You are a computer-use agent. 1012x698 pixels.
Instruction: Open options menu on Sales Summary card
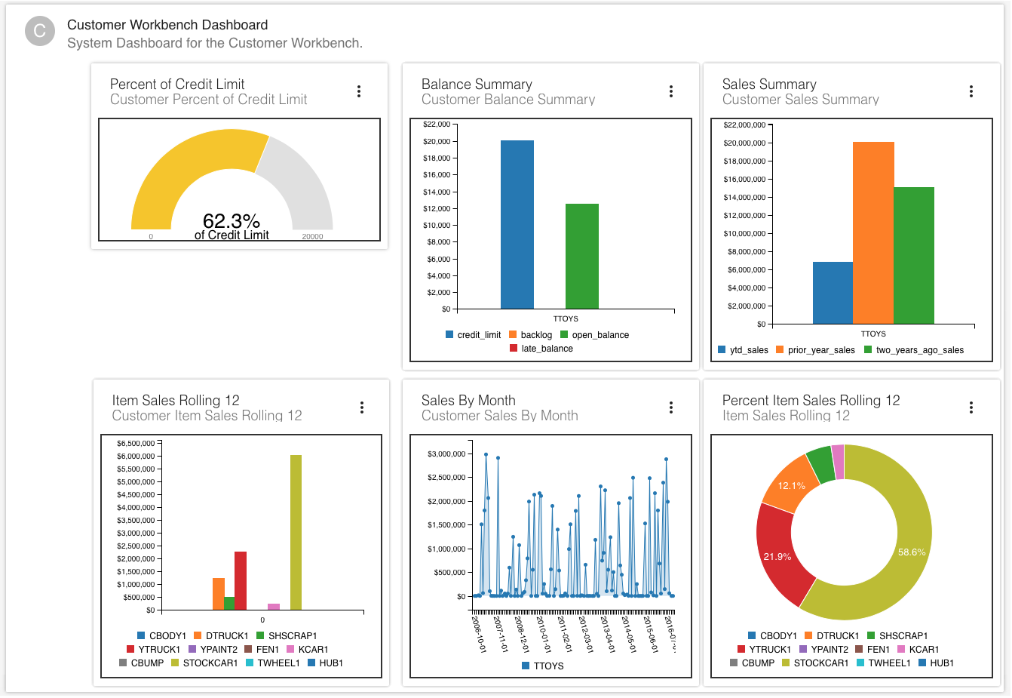point(971,91)
